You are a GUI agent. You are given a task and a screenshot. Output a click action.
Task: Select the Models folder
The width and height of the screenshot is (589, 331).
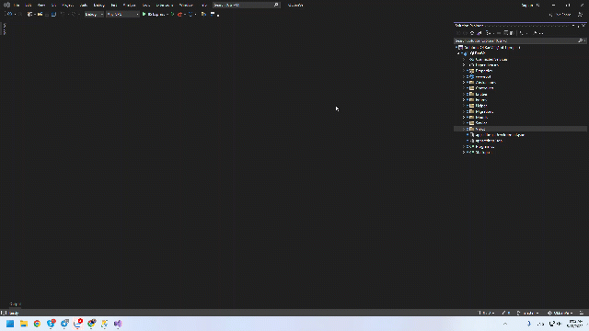pyautogui.click(x=481, y=118)
